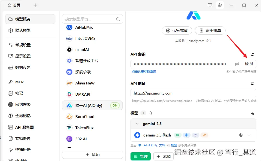Open 唯一AI (AiOnly) 文档 link
The width and height of the screenshot is (261, 161).
[x=152, y=145]
